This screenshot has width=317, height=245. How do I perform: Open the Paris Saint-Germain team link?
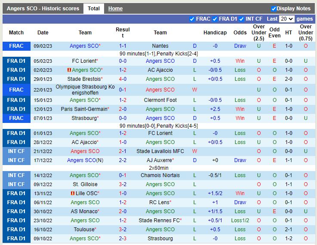click(83, 109)
